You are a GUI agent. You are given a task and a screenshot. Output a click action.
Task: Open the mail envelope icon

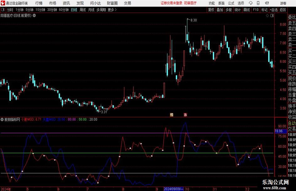click(267, 3)
